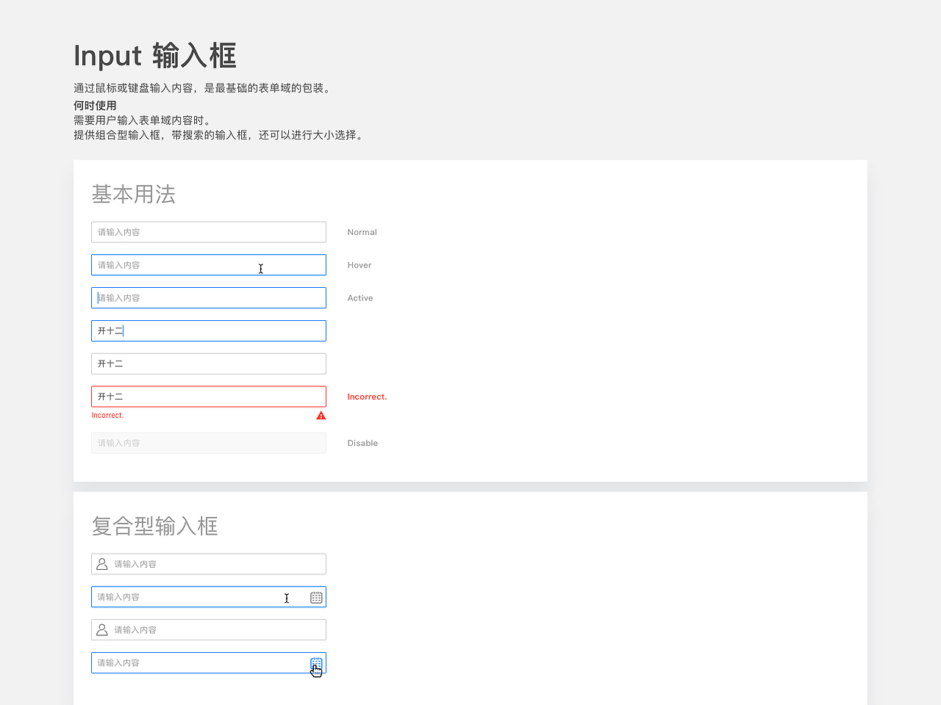Click the red-bordered Incorrect input field
The image size is (941, 705).
(x=208, y=396)
